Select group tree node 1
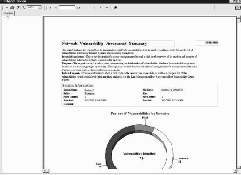 8,18
